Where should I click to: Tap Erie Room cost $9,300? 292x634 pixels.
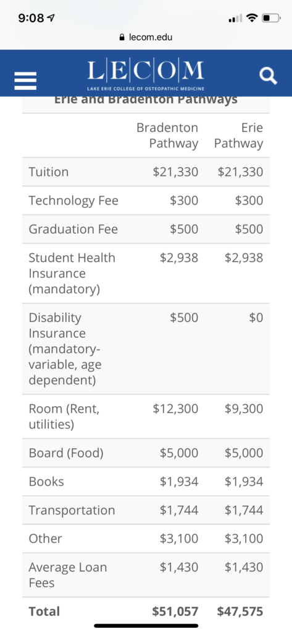coord(244,409)
